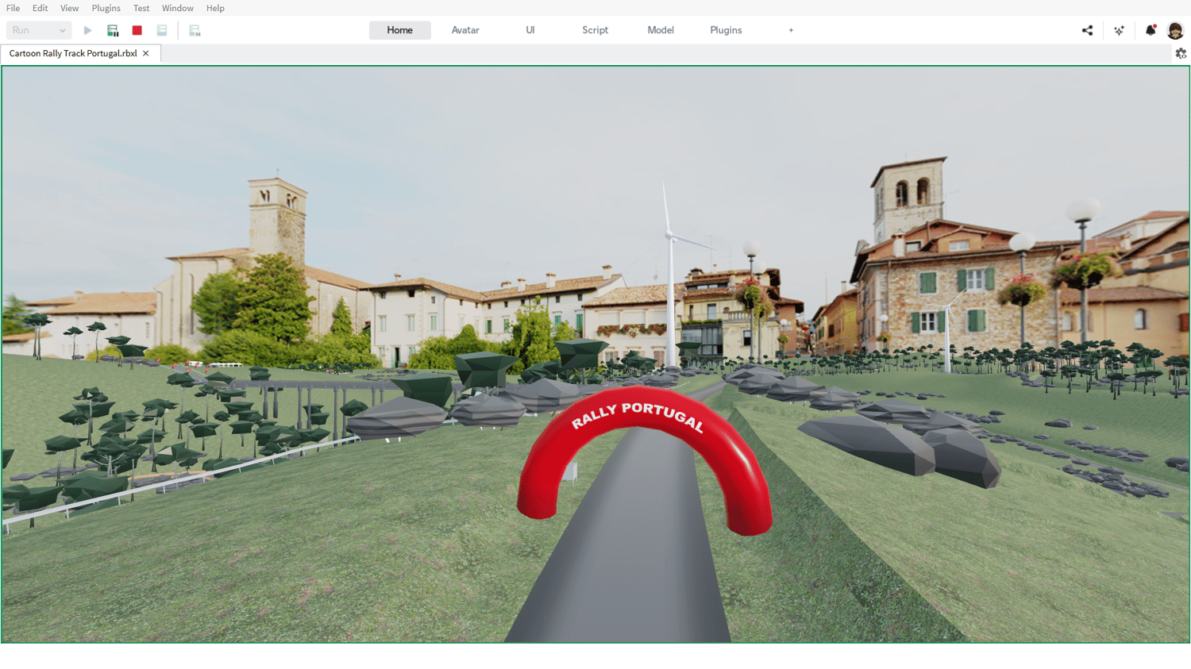Click the pause simulation icon

(x=113, y=30)
